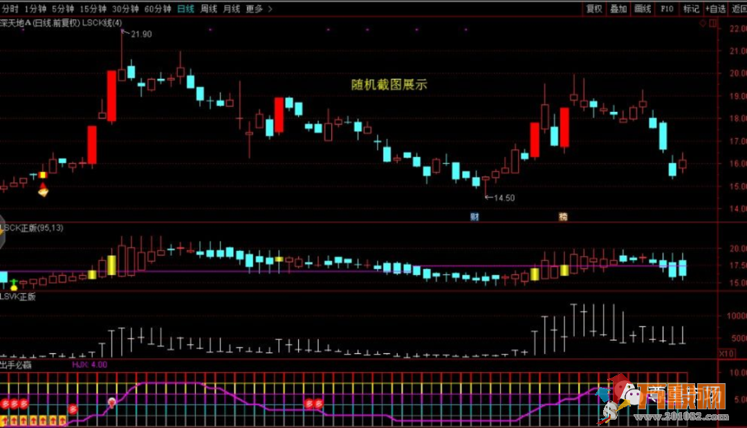Screen dimensions: 747x428
Task: Click the X10 scale multiplier box
Action: pos(726,353)
